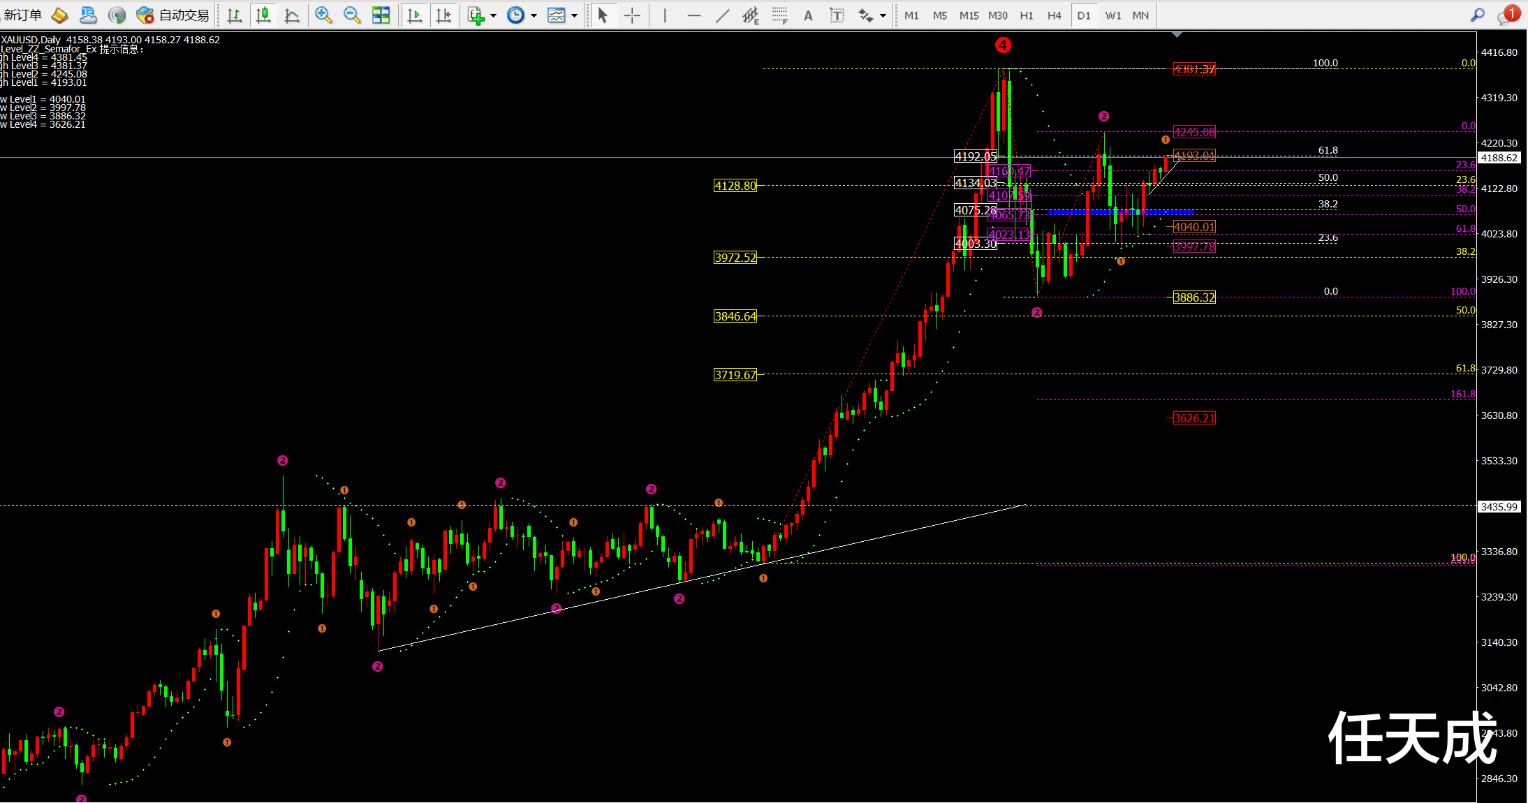Switch chart to candlestick mode
Image resolution: width=1528 pixels, height=803 pixels.
coord(263,15)
